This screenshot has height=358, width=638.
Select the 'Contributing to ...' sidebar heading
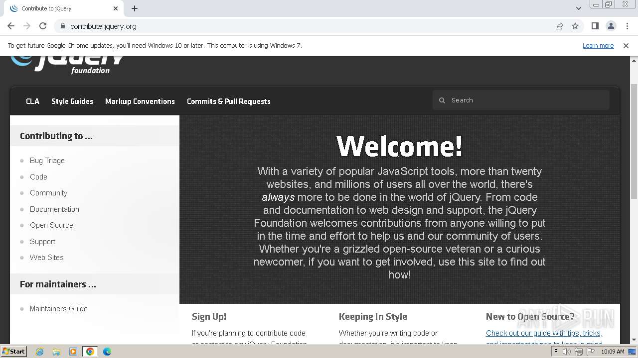click(x=56, y=136)
